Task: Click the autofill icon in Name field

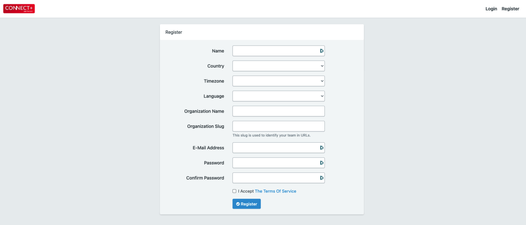Action: (322, 51)
